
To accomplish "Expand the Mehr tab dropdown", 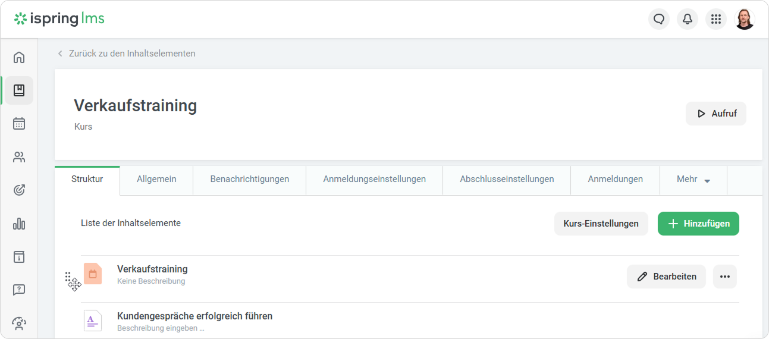I will click(x=693, y=179).
